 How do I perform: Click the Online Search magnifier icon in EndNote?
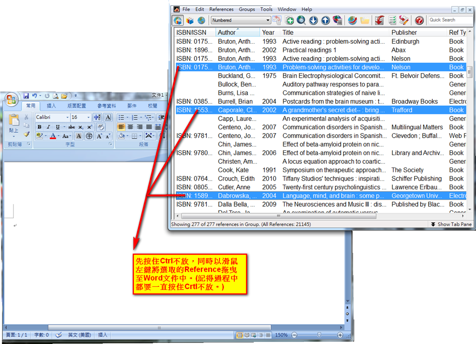pyautogui.click(x=301, y=20)
